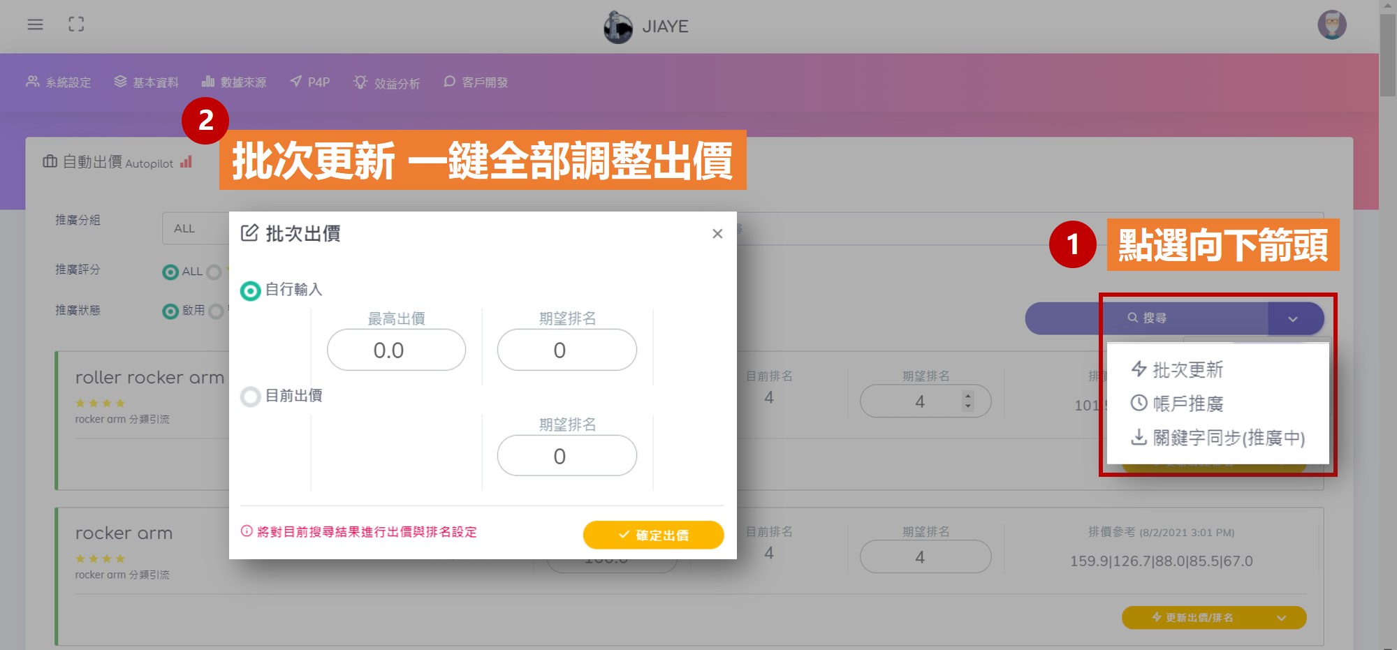Image resolution: width=1397 pixels, height=650 pixels.
Task: Click the info icon beside the red warning text
Action: 245,532
